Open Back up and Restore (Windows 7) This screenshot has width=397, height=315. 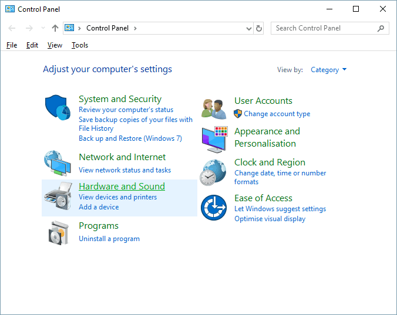click(x=130, y=138)
